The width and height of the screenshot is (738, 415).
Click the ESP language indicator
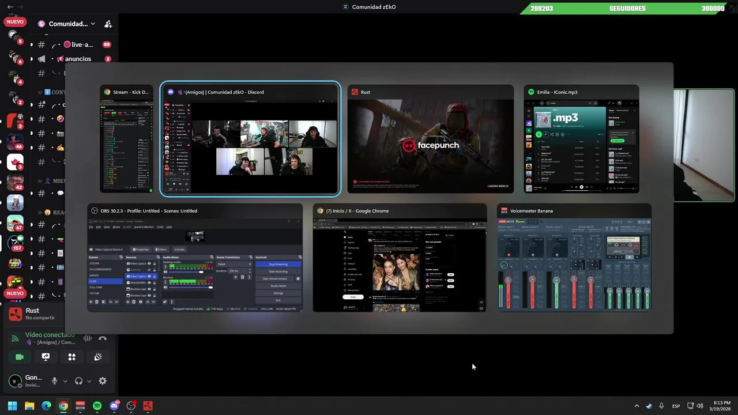tap(676, 406)
